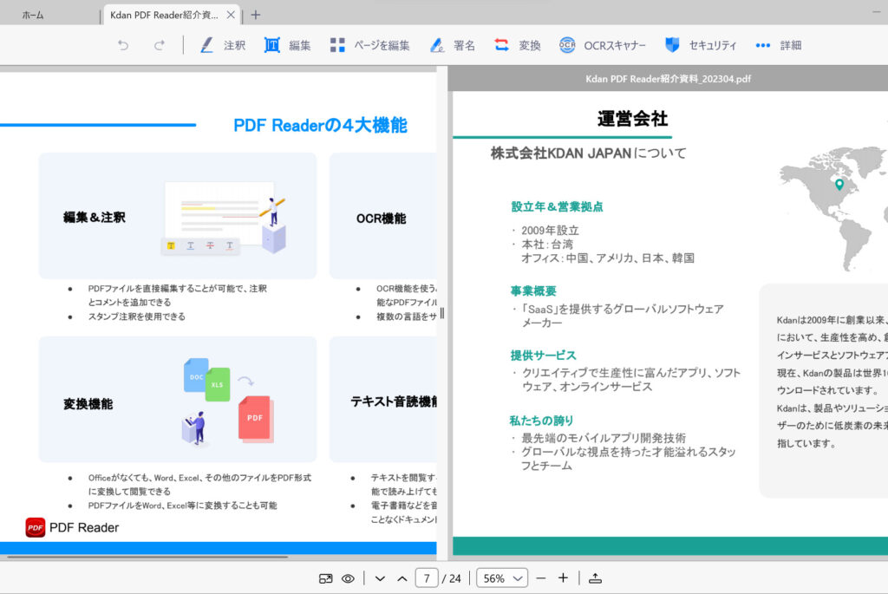Click the 運営会社 page title

(632, 119)
